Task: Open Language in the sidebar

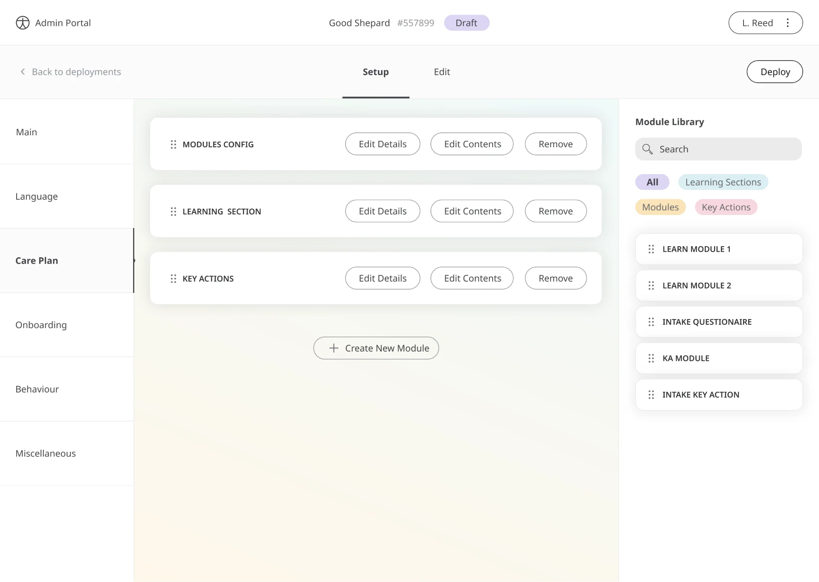Action: pos(67,196)
